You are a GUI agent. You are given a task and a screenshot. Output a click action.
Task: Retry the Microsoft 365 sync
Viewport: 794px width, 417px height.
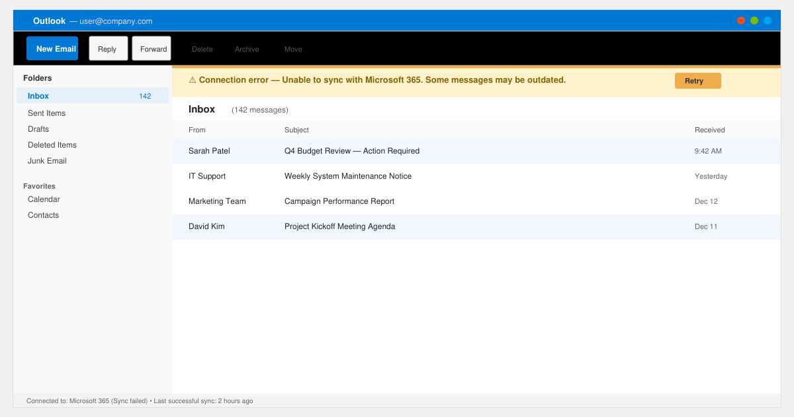pyautogui.click(x=697, y=81)
